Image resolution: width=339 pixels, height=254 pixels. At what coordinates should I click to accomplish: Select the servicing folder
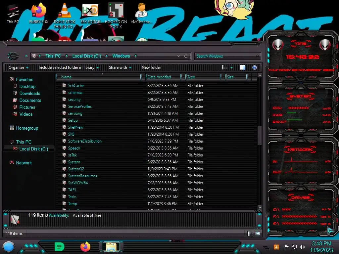click(75, 113)
